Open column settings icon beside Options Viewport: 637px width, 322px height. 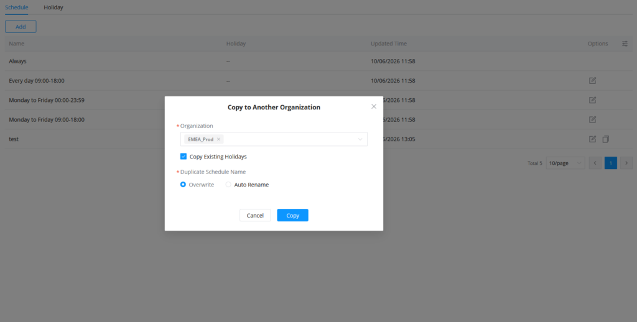pyautogui.click(x=625, y=44)
